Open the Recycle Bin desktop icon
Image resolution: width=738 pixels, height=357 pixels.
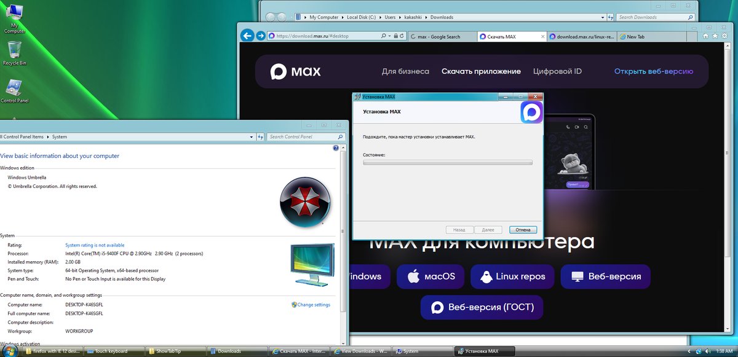click(x=14, y=53)
